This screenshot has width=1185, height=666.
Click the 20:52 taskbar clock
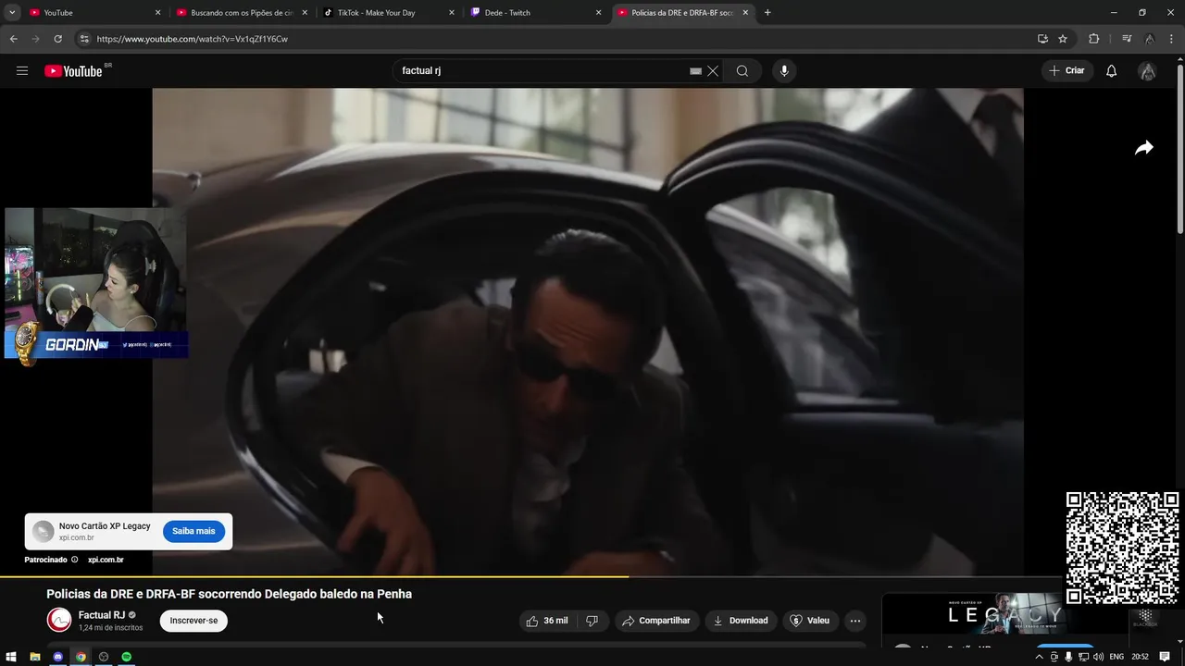[x=1141, y=657]
